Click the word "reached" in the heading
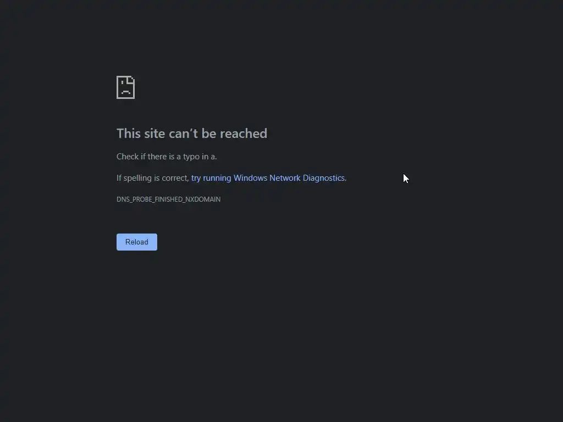 244,134
